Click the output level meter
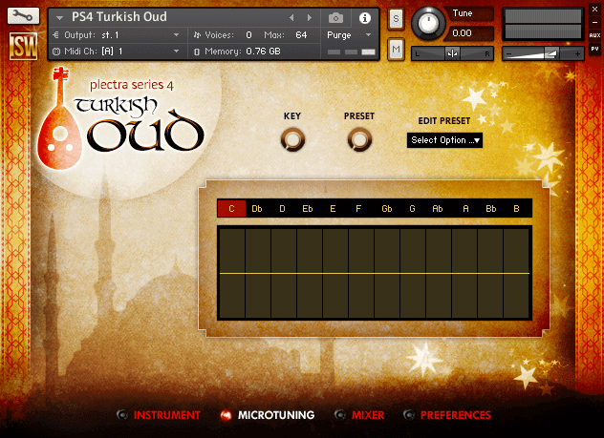This screenshot has height=438, width=604. 543,24
